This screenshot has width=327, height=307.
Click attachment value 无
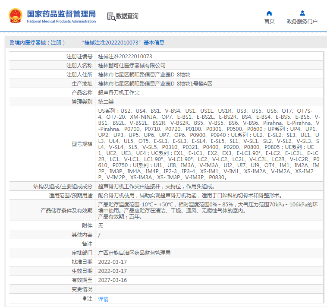click(x=101, y=225)
